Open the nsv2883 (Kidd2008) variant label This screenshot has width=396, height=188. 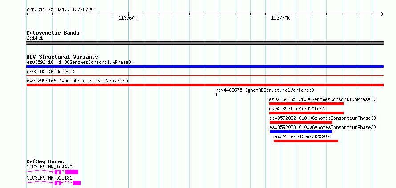tap(51, 71)
